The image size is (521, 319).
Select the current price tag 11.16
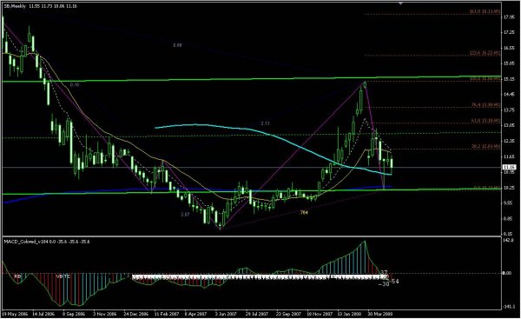pos(510,167)
